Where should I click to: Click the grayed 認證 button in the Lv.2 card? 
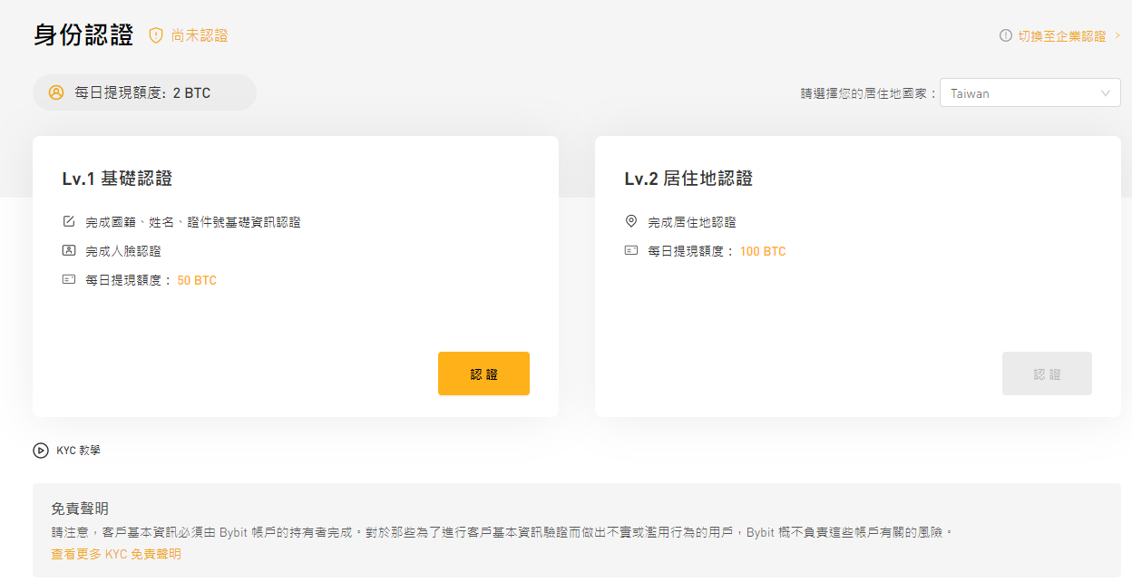point(1047,373)
